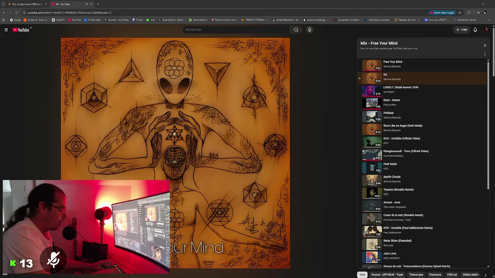Open the Google bookmark
This screenshot has height=278, width=495.
[15, 20]
